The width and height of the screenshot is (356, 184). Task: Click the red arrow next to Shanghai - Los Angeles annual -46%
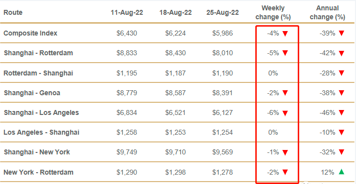pyautogui.click(x=341, y=112)
